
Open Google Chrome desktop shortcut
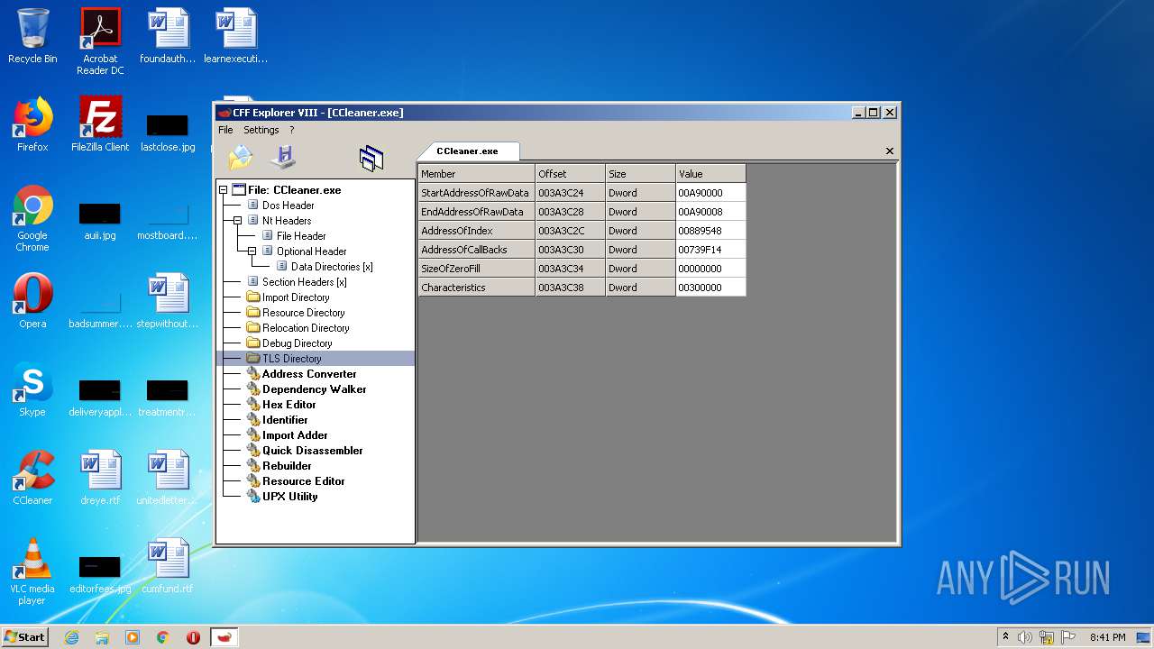point(32,219)
